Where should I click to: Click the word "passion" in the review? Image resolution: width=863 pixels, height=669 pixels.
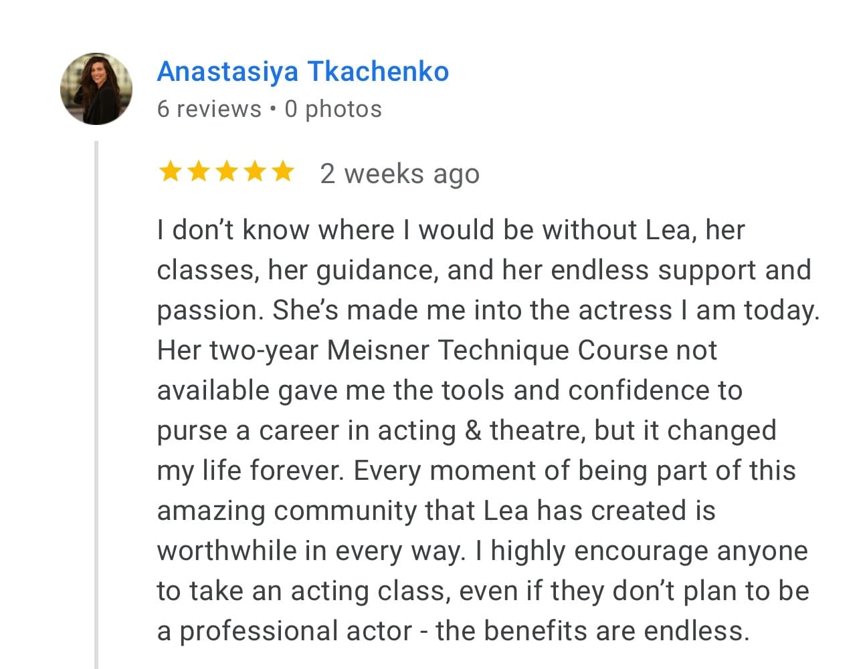tap(206, 311)
